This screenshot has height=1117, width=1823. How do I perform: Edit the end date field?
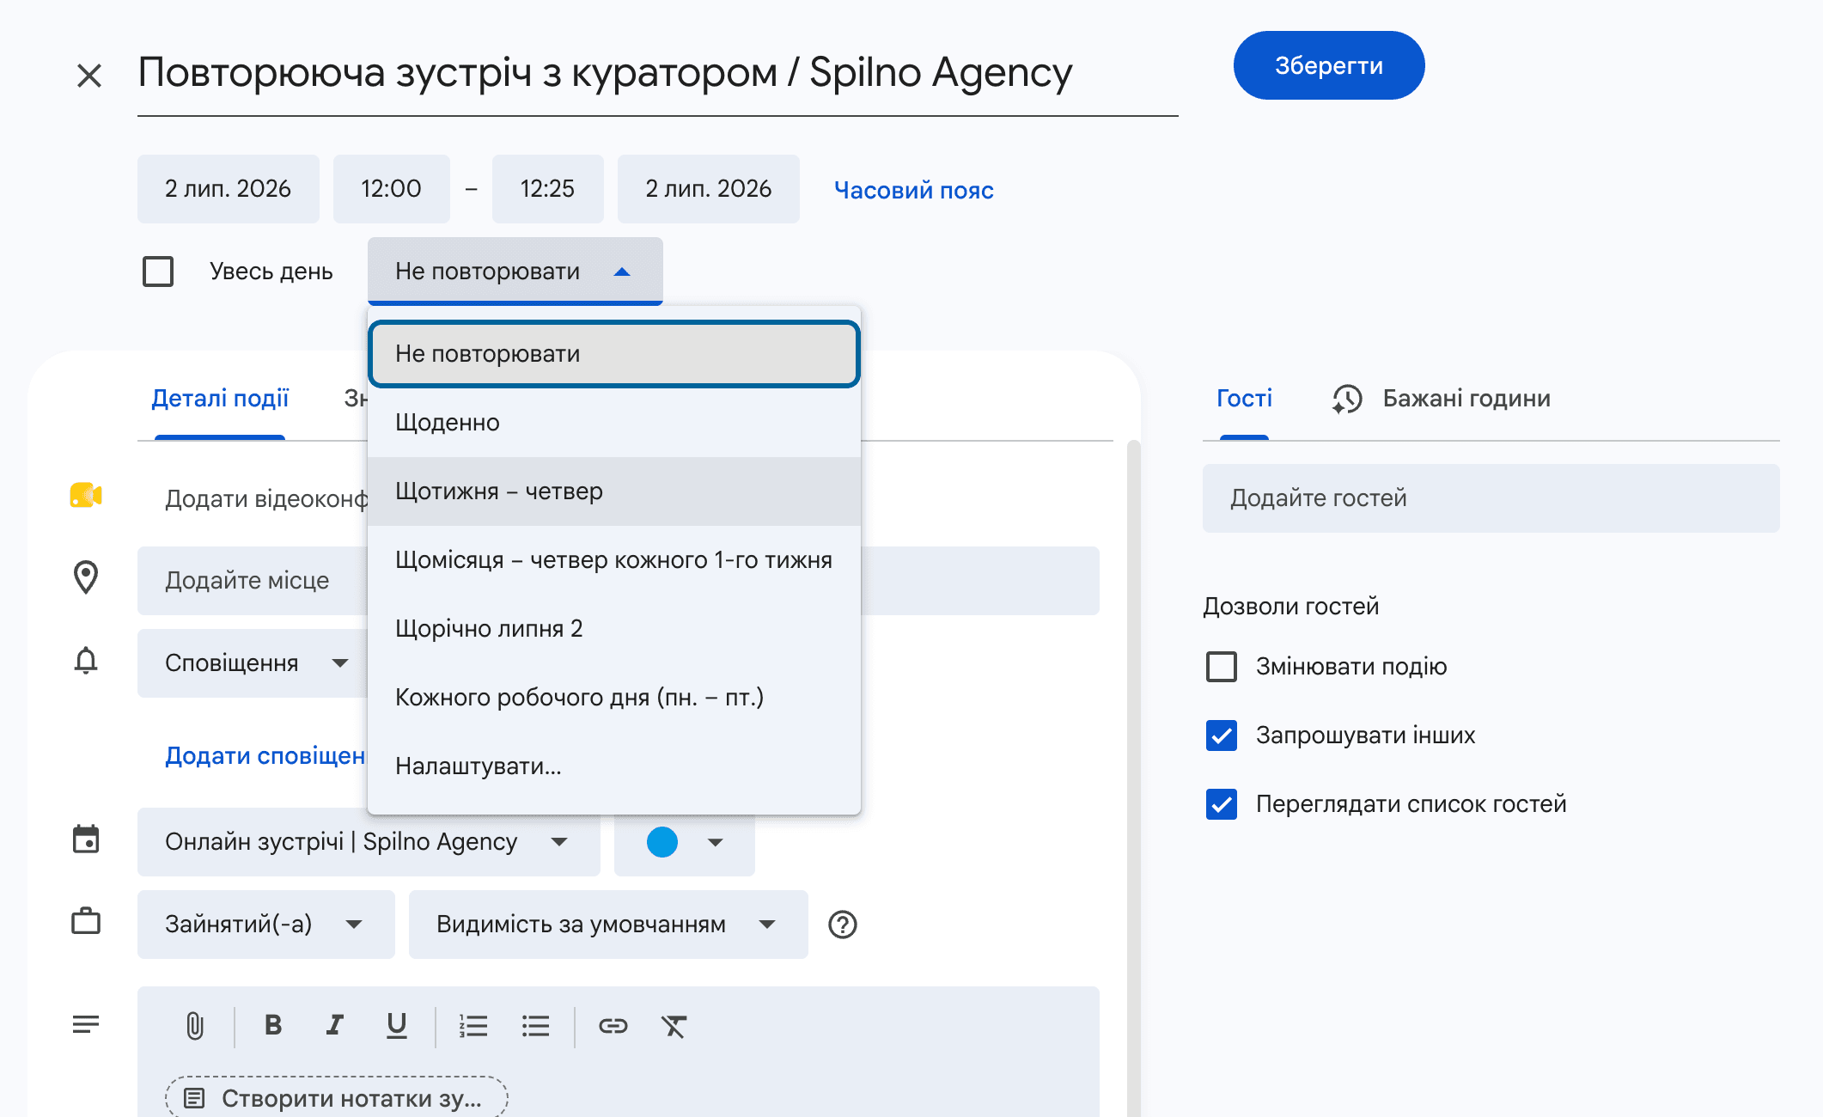[x=709, y=189]
